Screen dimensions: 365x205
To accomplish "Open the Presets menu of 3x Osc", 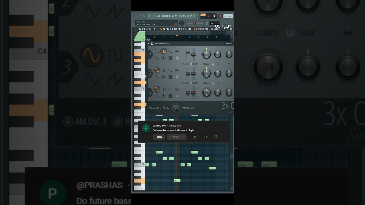I will coord(229,44).
